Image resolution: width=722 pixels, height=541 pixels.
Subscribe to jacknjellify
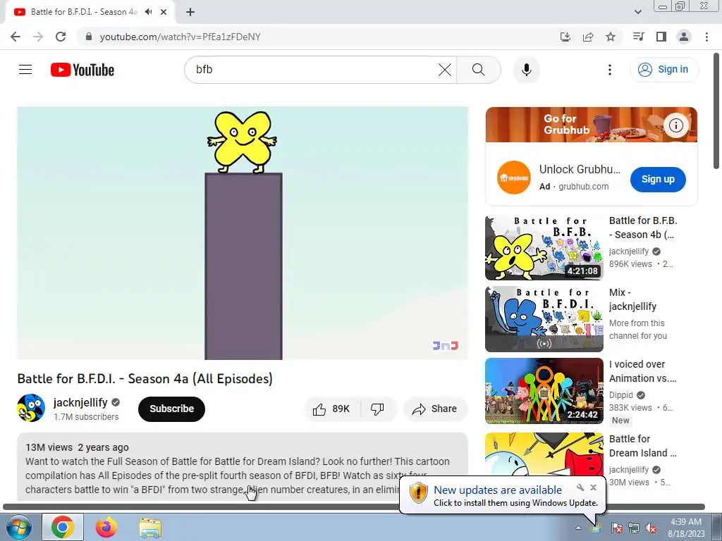click(171, 409)
